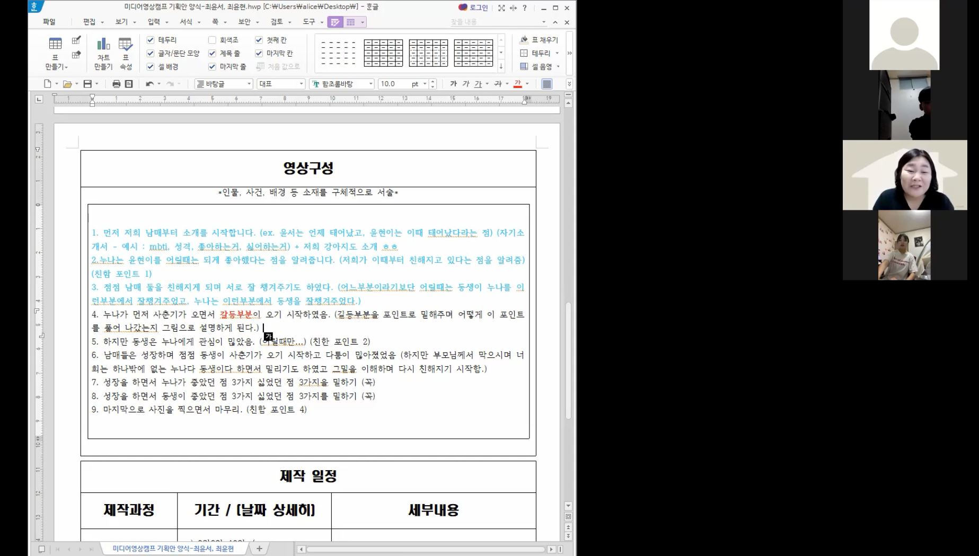
Task: Click the window width toggle icon beside fullscreen
Action: coord(513,8)
